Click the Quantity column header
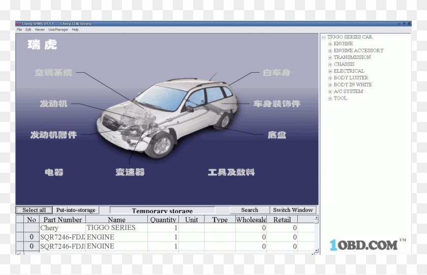The width and height of the screenshot is (427, 275). click(163, 220)
